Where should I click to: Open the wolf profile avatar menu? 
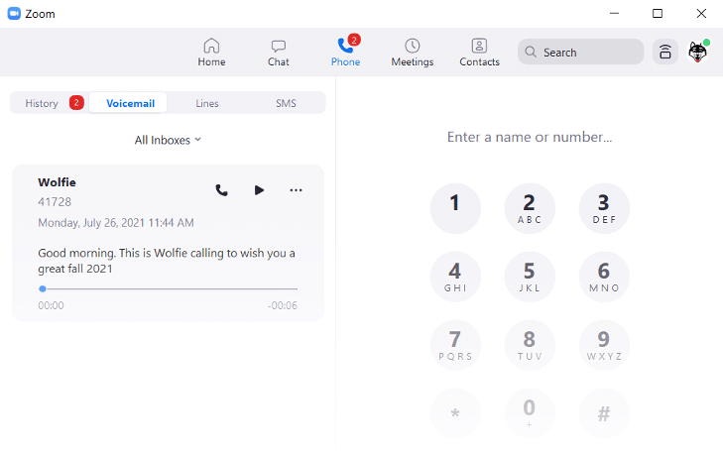(697, 52)
